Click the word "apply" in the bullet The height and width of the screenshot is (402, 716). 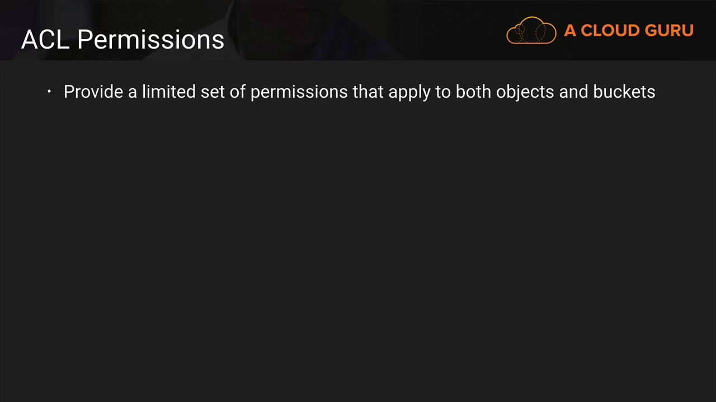point(409,92)
